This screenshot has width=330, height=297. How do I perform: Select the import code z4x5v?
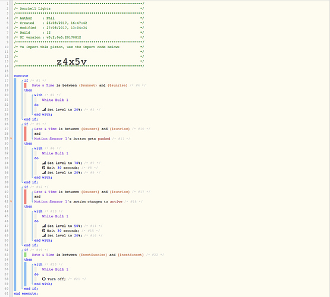pyautogui.click(x=71, y=62)
